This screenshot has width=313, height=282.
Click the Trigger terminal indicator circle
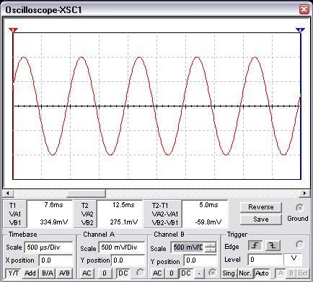(x=299, y=245)
